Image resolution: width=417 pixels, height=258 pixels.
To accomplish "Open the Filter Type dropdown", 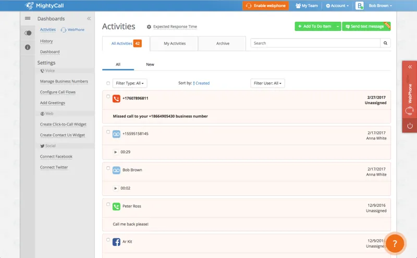I will tap(130, 83).
